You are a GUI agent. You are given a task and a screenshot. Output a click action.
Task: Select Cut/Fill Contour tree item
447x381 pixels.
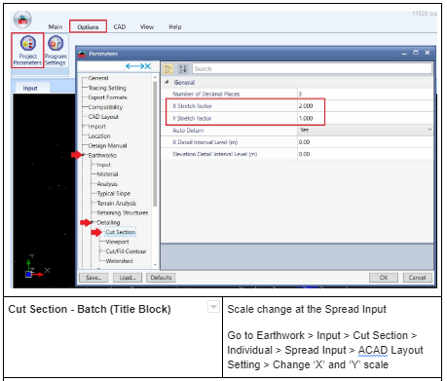126,251
